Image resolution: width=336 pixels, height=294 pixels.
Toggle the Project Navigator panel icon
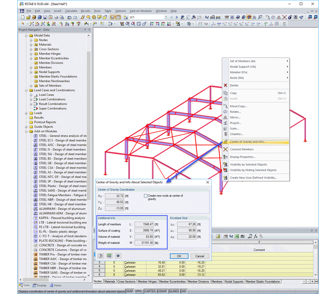click(x=112, y=17)
